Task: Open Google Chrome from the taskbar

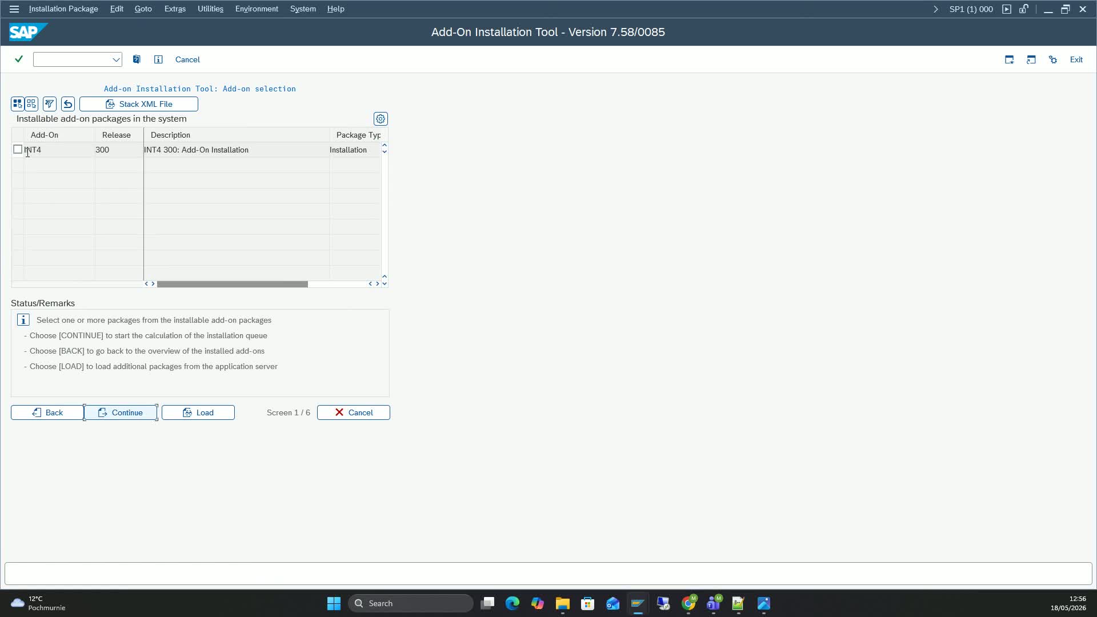Action: (689, 603)
